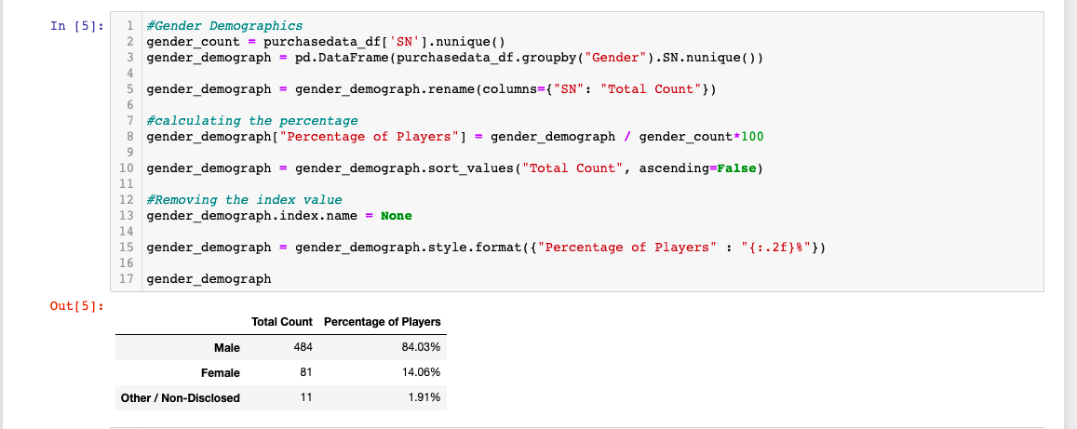Click the 'Total Count' column header
1077x429 pixels.
pos(282,321)
